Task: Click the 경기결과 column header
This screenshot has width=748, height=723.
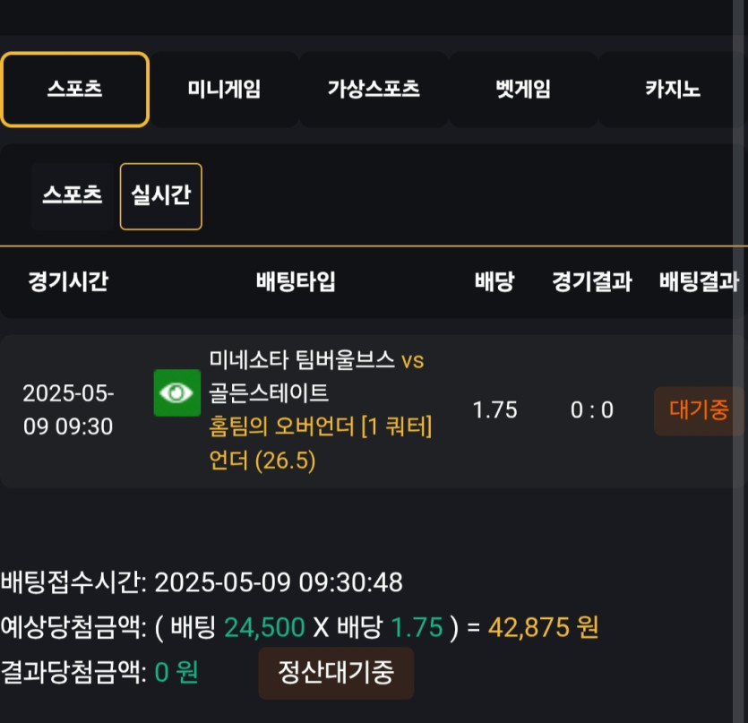Action: (x=592, y=281)
